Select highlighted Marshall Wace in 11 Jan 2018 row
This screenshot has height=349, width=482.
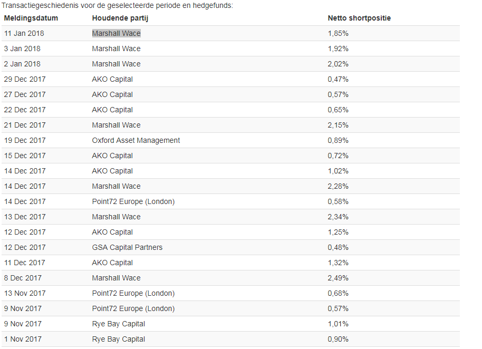click(x=116, y=33)
